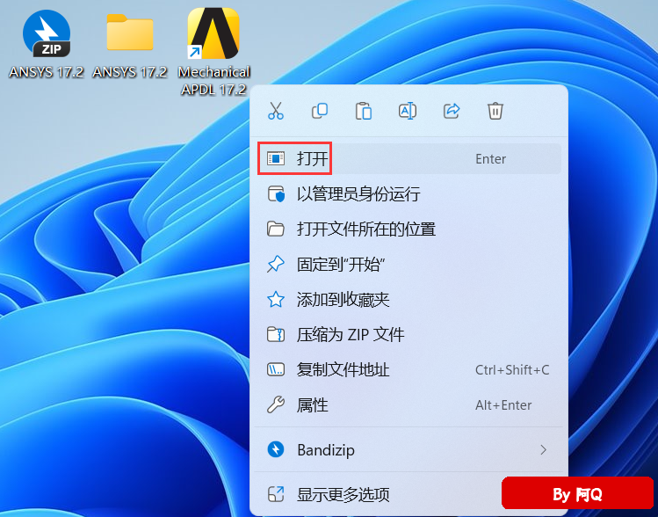Click the Delete trash can icon
This screenshot has height=517, width=658.
pyautogui.click(x=495, y=111)
